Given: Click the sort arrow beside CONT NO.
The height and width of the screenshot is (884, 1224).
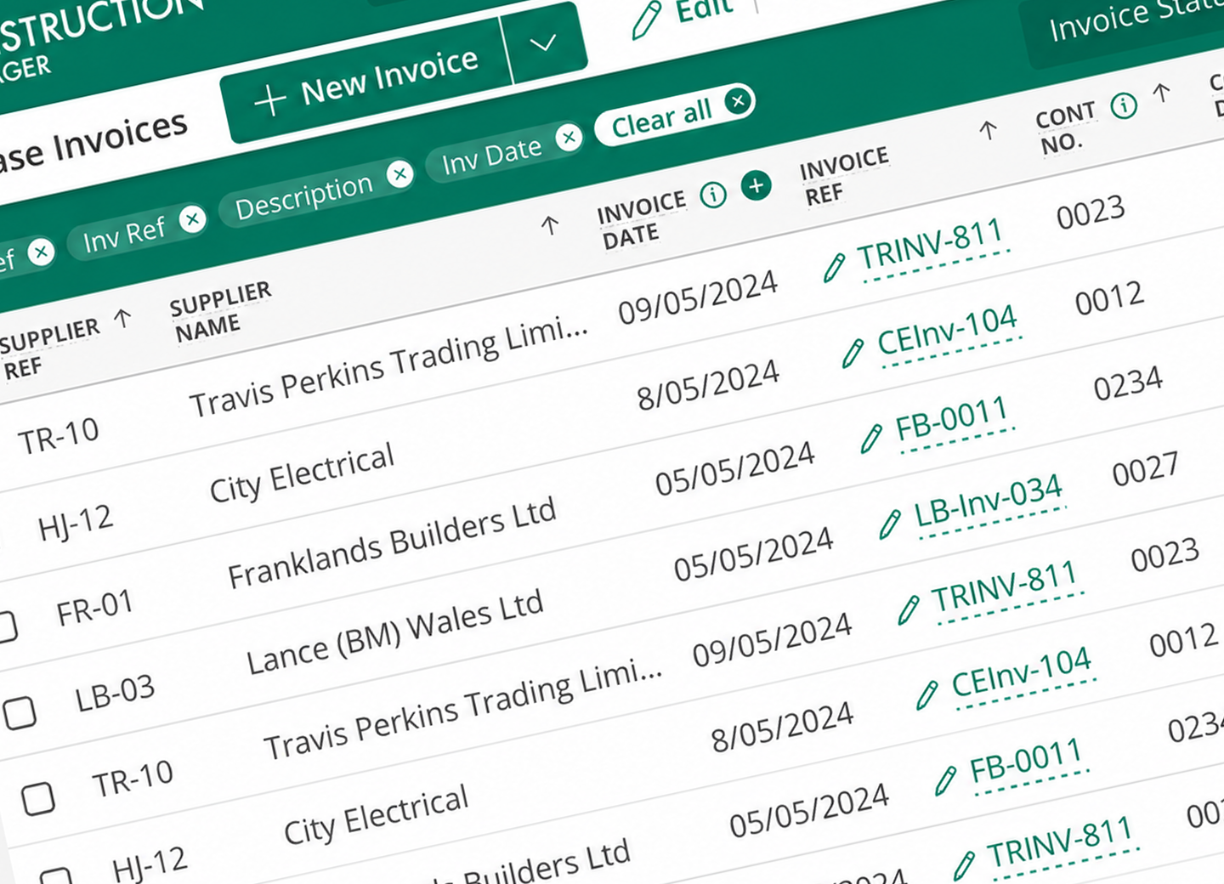Looking at the screenshot, I should click(x=1162, y=92).
